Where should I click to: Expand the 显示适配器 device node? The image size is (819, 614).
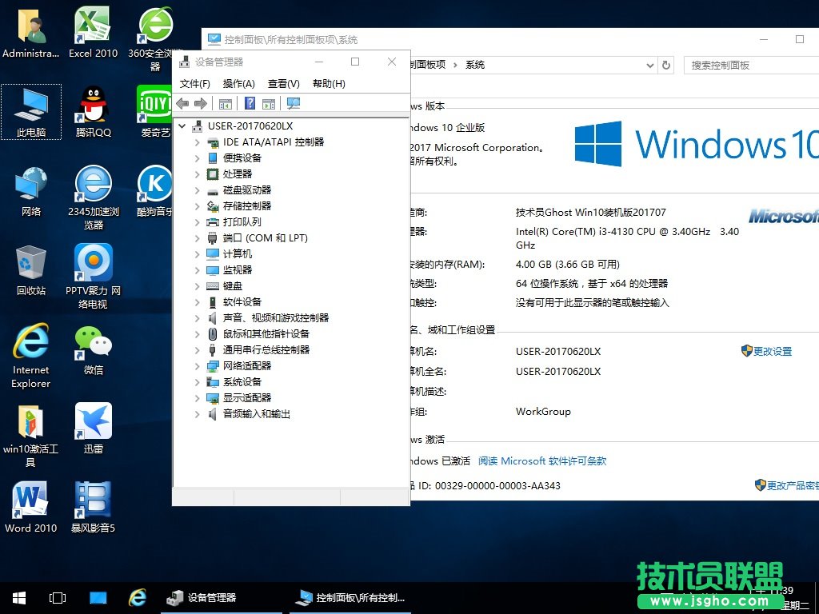pos(197,398)
